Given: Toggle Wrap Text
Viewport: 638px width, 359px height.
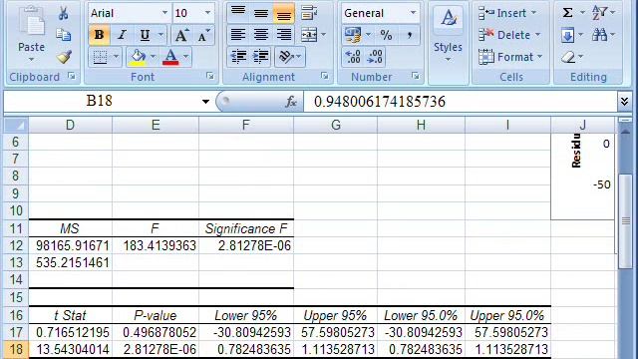Looking at the screenshot, I should pos(309,13).
